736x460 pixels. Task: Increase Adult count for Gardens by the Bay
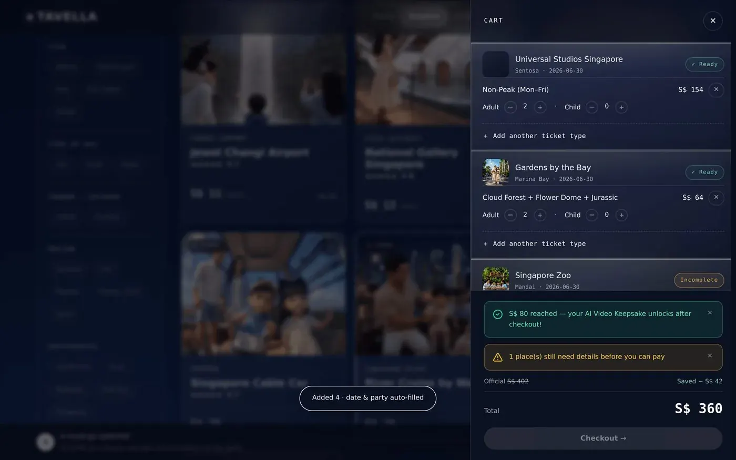point(540,215)
